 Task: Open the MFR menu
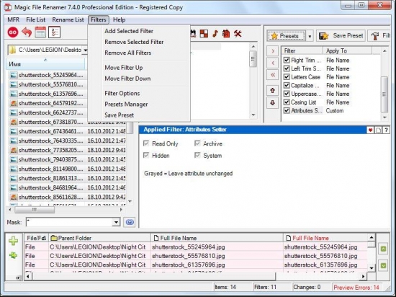[14, 19]
